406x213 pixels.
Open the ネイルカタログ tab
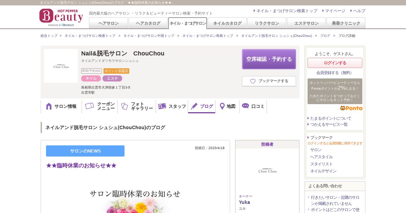click(x=227, y=23)
